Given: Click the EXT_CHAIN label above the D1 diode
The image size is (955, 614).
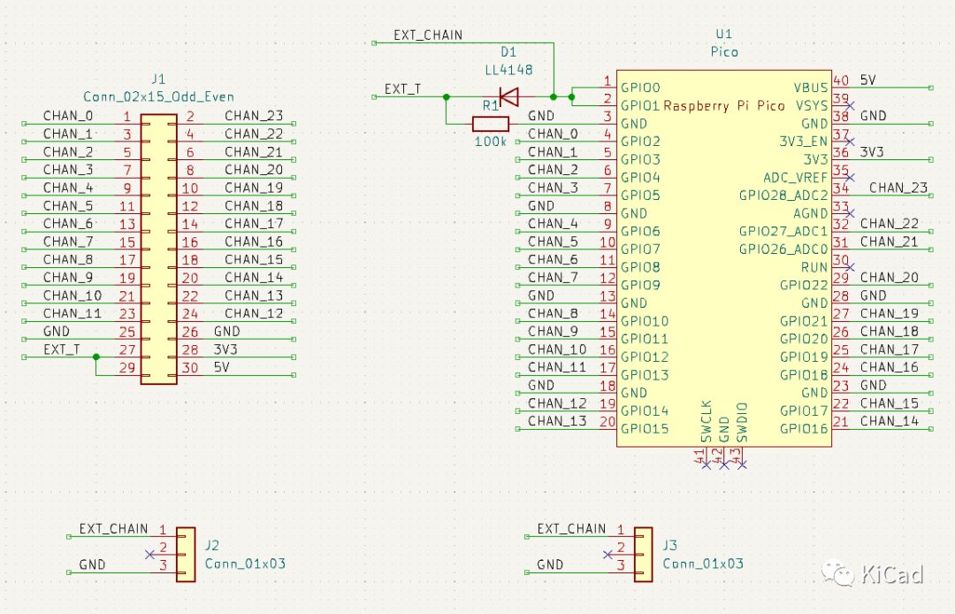Looking at the screenshot, I should point(428,35).
